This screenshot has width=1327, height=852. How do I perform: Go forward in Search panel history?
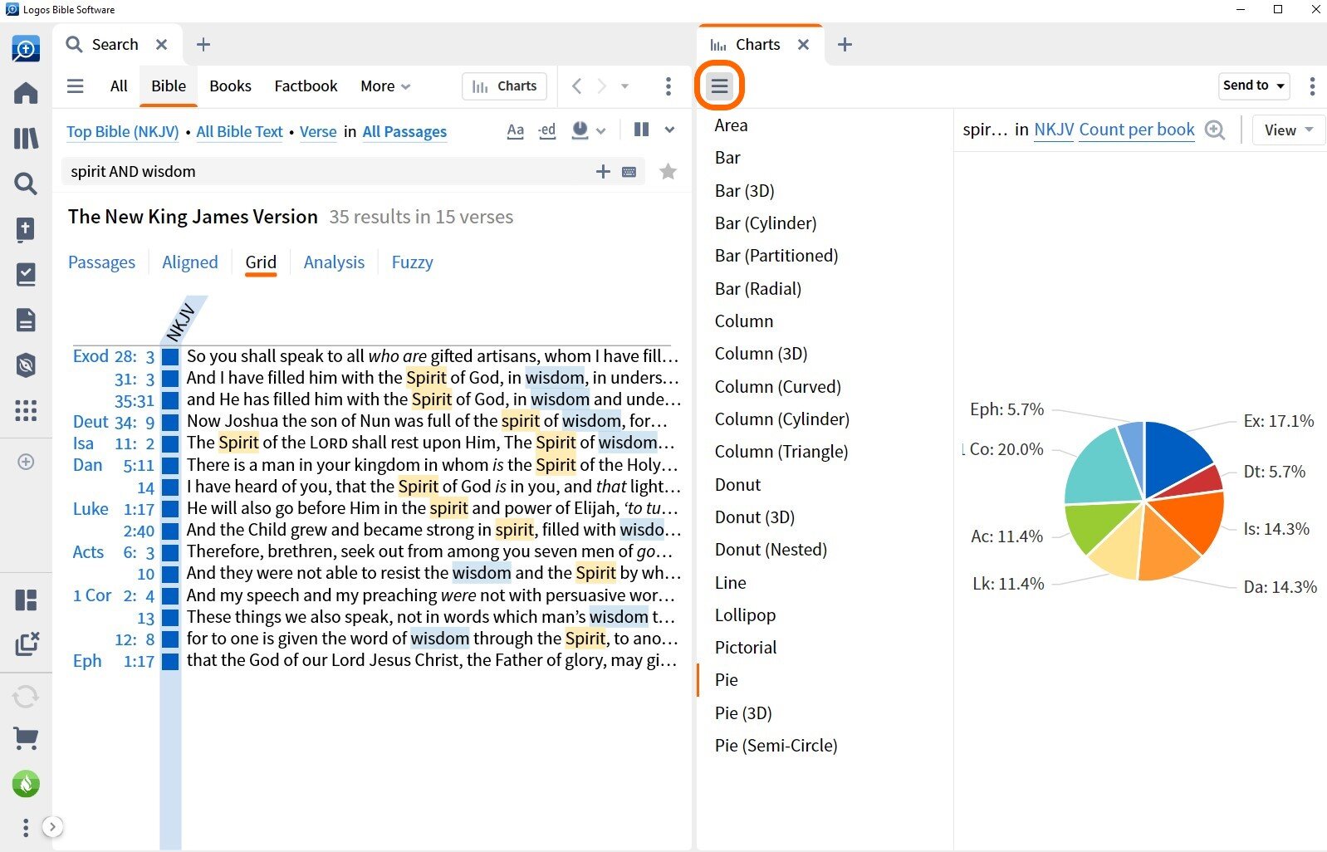tap(602, 86)
